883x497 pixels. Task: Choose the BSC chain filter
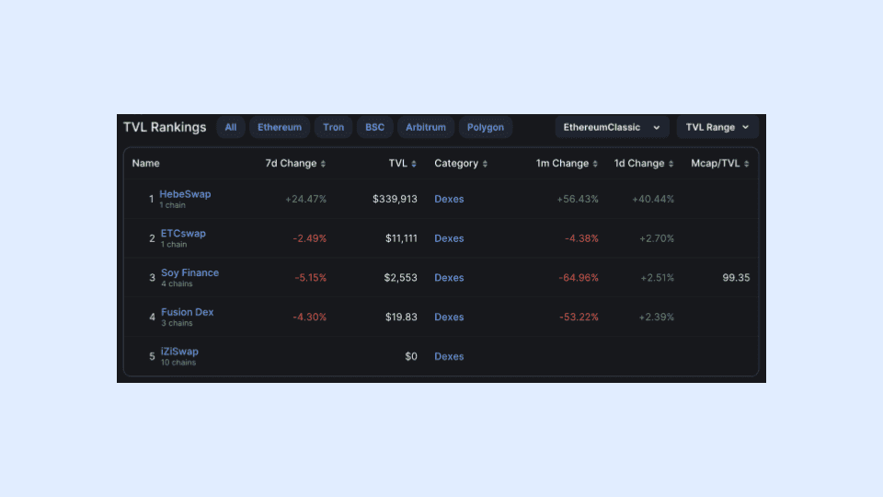click(x=375, y=127)
